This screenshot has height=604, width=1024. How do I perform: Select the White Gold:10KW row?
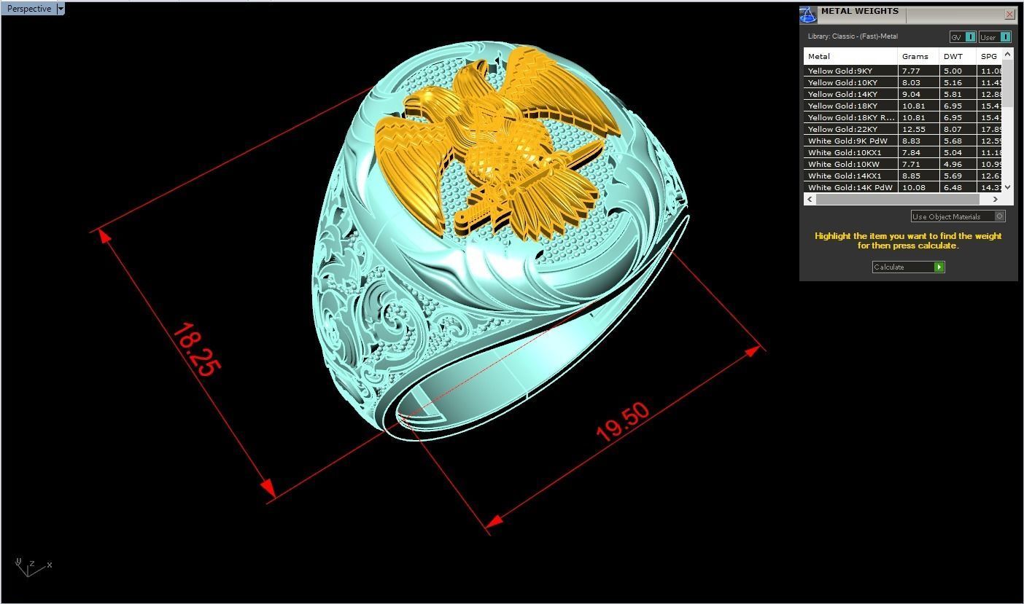click(x=903, y=164)
